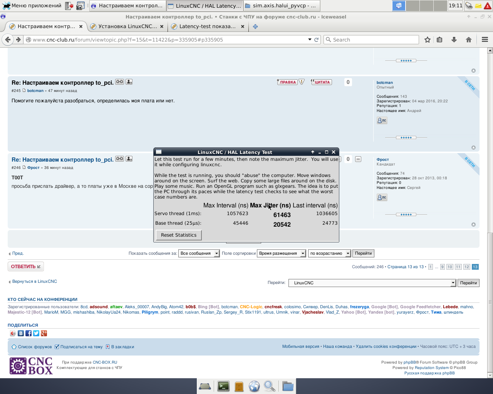Close the Latency-test tab
The height and width of the screenshot is (394, 493).
click(243, 27)
